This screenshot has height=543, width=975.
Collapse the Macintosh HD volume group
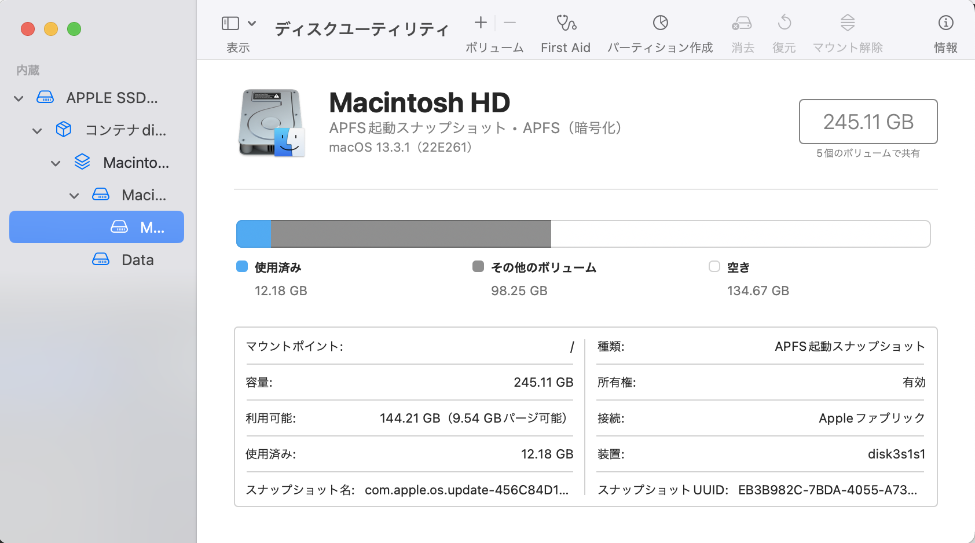click(55, 163)
